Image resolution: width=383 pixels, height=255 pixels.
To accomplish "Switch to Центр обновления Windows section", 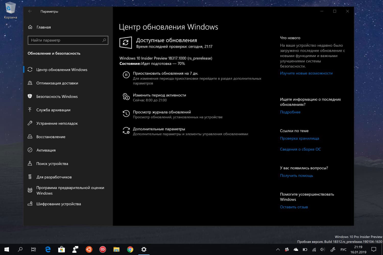I will click(x=62, y=69).
